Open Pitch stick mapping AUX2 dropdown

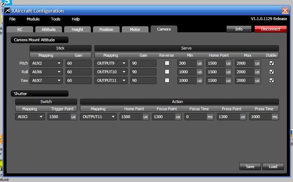[x=46, y=63]
